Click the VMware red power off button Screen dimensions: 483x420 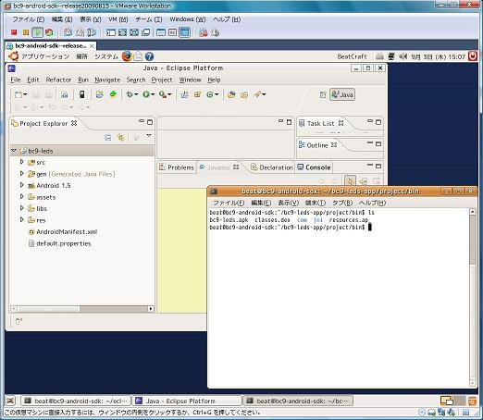tap(14, 32)
